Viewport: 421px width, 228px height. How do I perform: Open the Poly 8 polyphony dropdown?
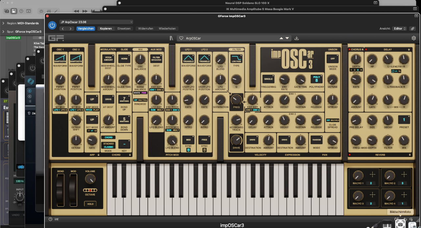[x=316, y=79]
